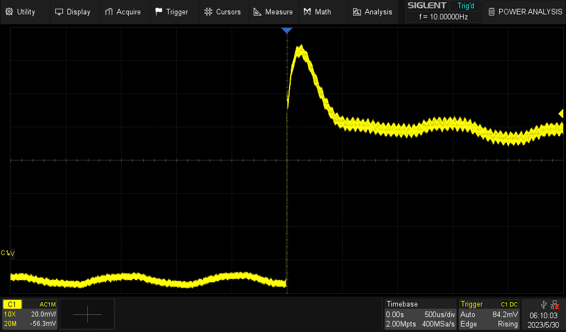Viewport: 566px width, 332px height.
Task: Click the USB device icon in status bar
Action: (543, 304)
